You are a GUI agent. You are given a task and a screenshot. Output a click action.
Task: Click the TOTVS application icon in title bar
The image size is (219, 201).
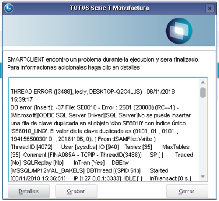pyautogui.click(x=9, y=8)
